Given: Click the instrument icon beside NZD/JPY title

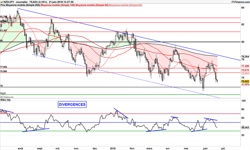Looking at the screenshot, I should click(x=2, y=2).
